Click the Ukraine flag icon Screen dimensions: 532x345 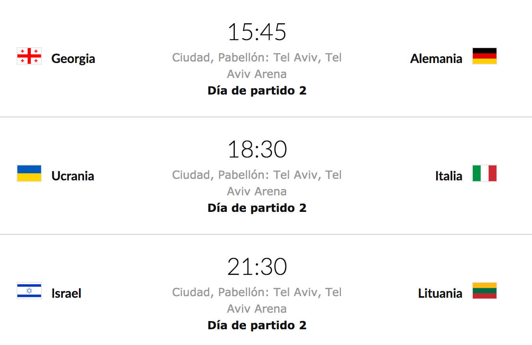pos(29,173)
